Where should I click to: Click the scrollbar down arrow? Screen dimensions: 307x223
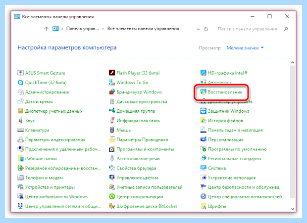[x=293, y=209]
